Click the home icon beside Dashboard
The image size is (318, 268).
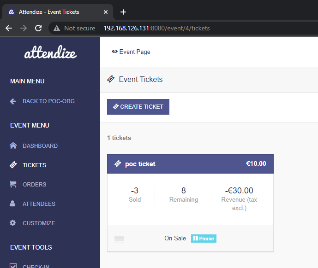pyautogui.click(x=13, y=146)
